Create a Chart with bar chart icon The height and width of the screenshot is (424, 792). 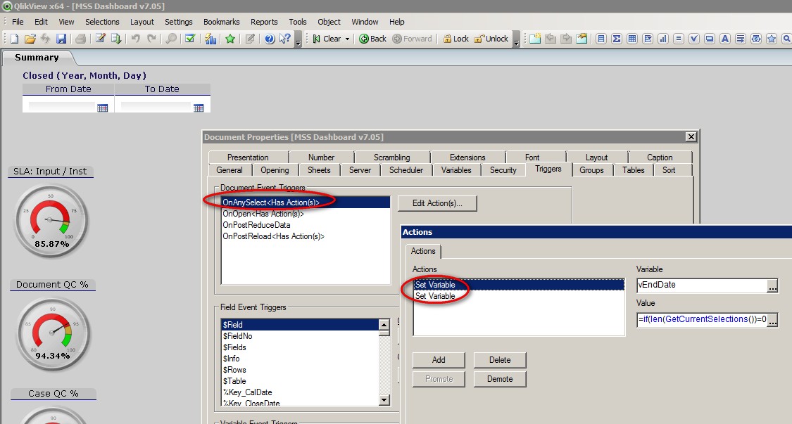point(663,39)
